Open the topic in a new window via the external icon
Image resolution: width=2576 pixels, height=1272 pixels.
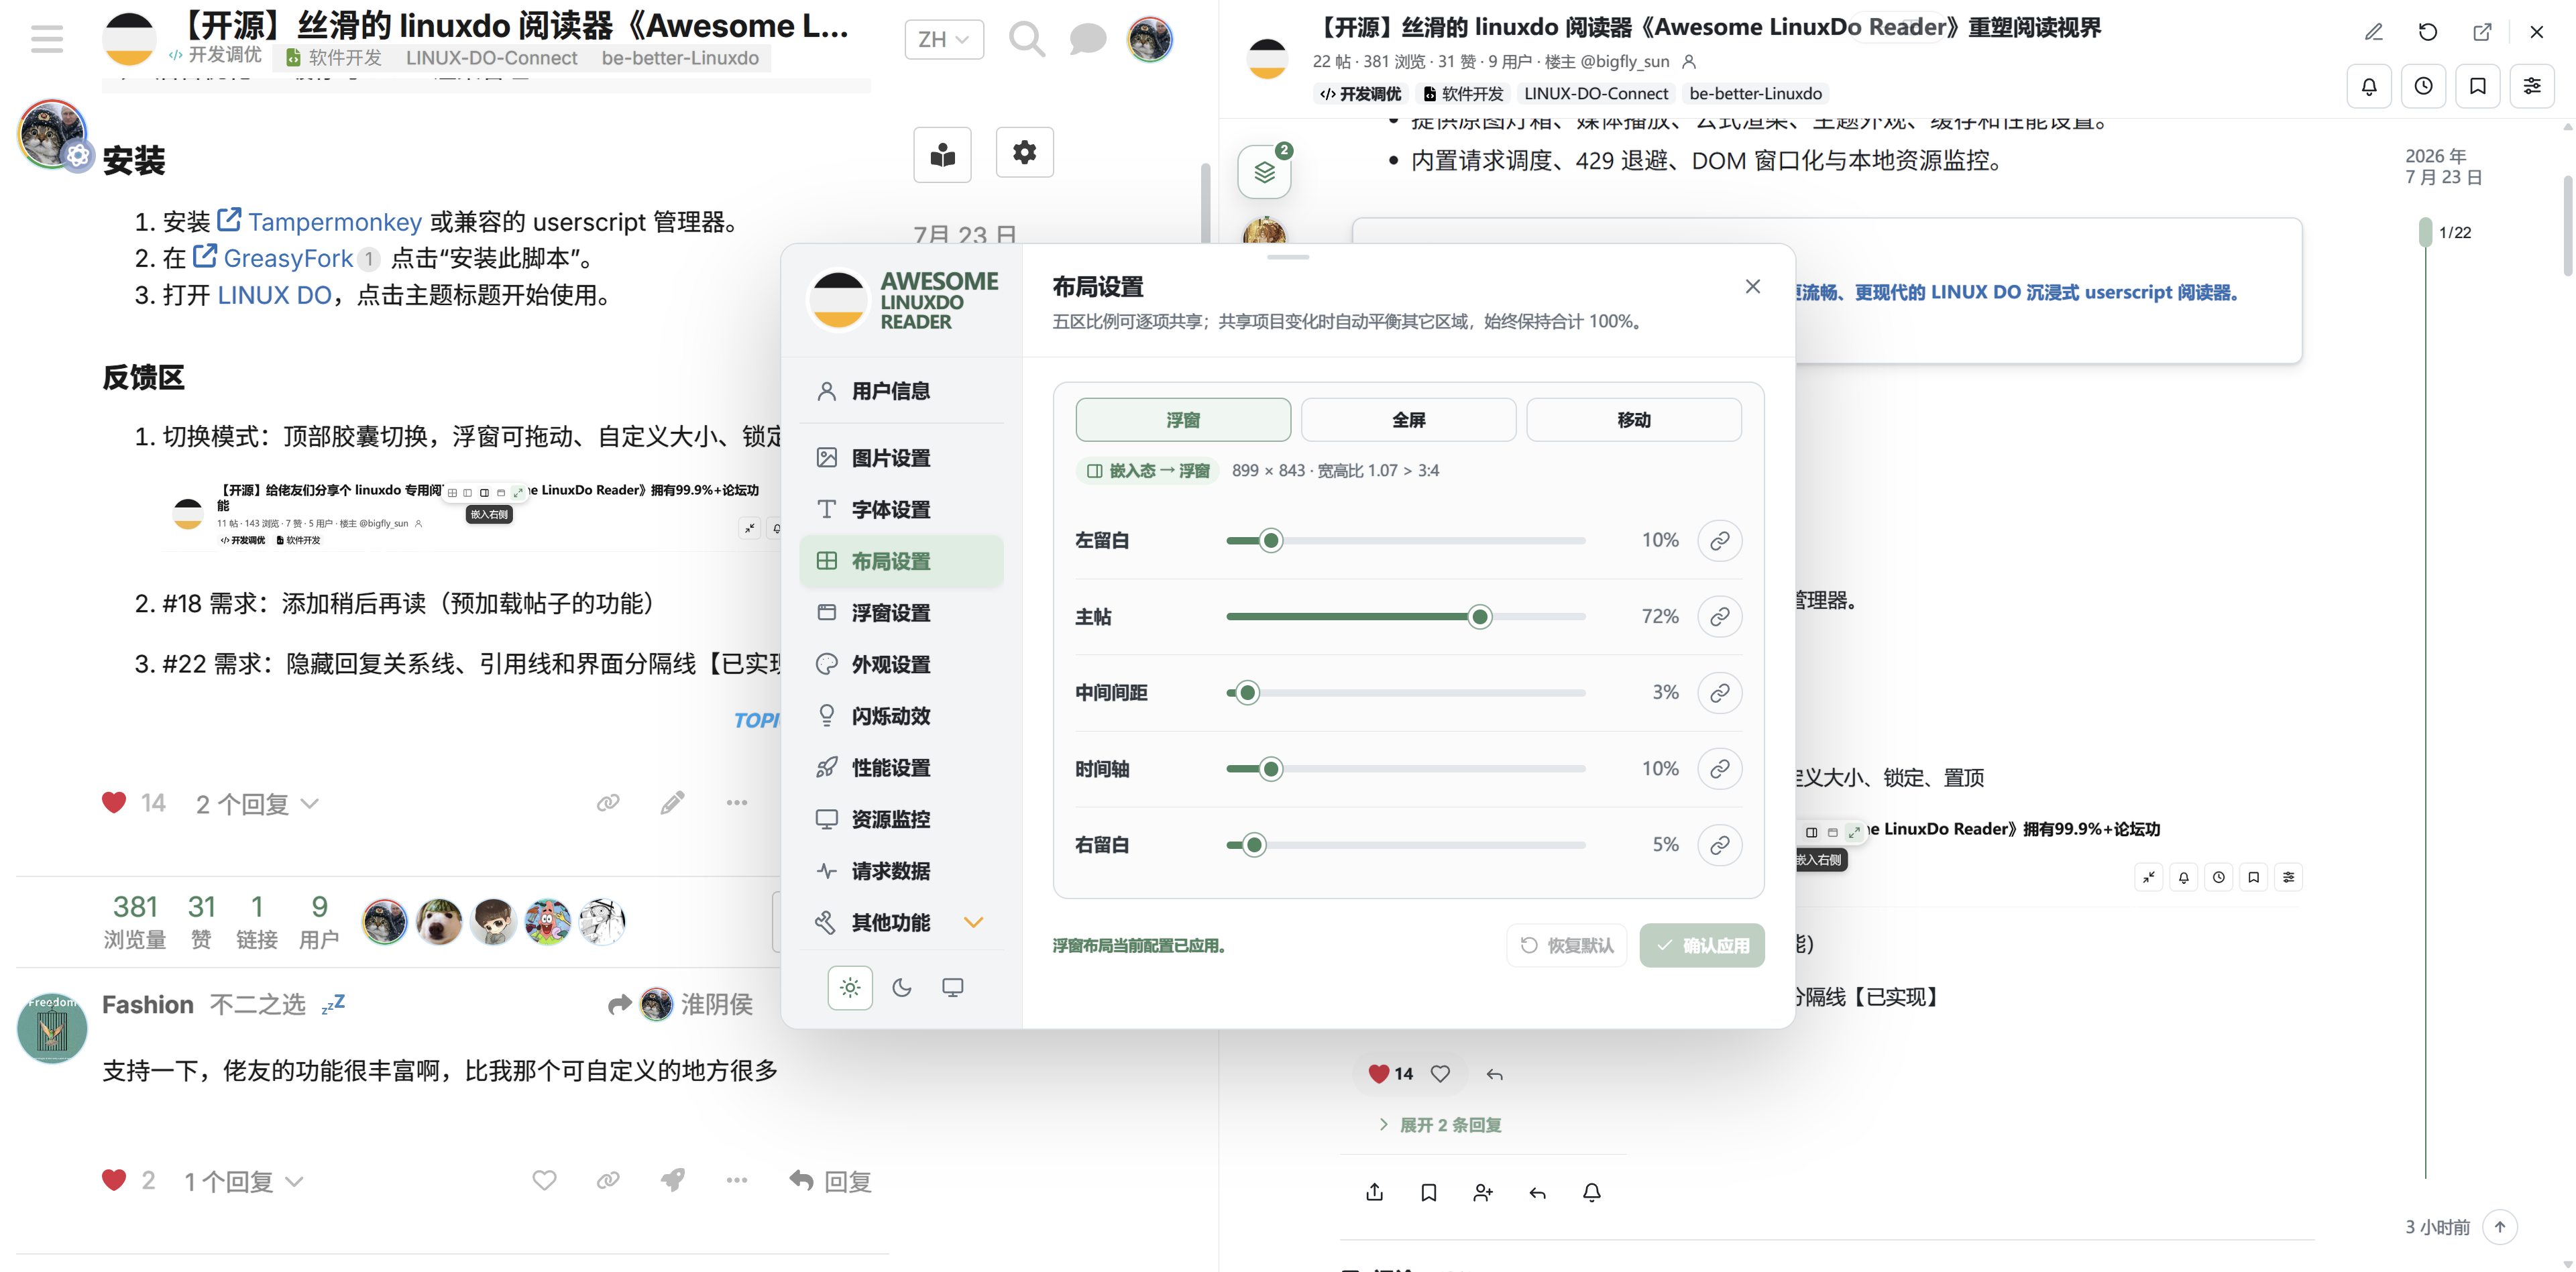(x=2482, y=32)
